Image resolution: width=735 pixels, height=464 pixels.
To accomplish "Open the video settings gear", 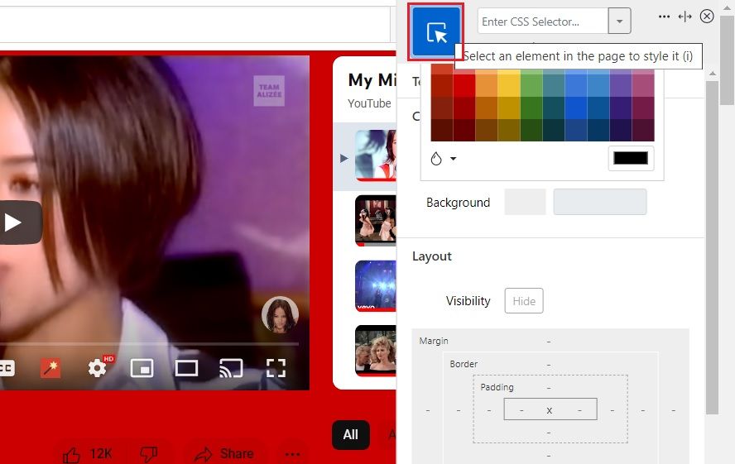I will (98, 368).
